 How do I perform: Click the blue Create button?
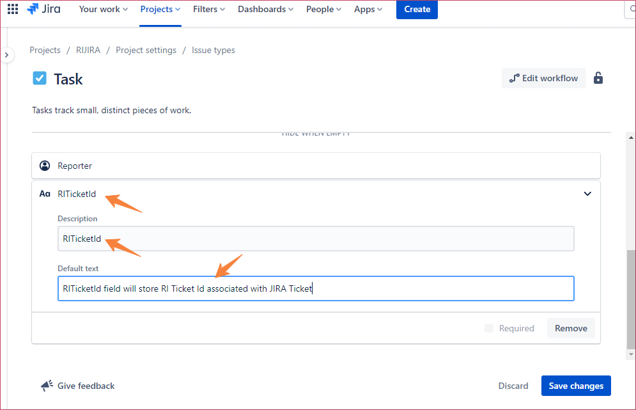(417, 9)
